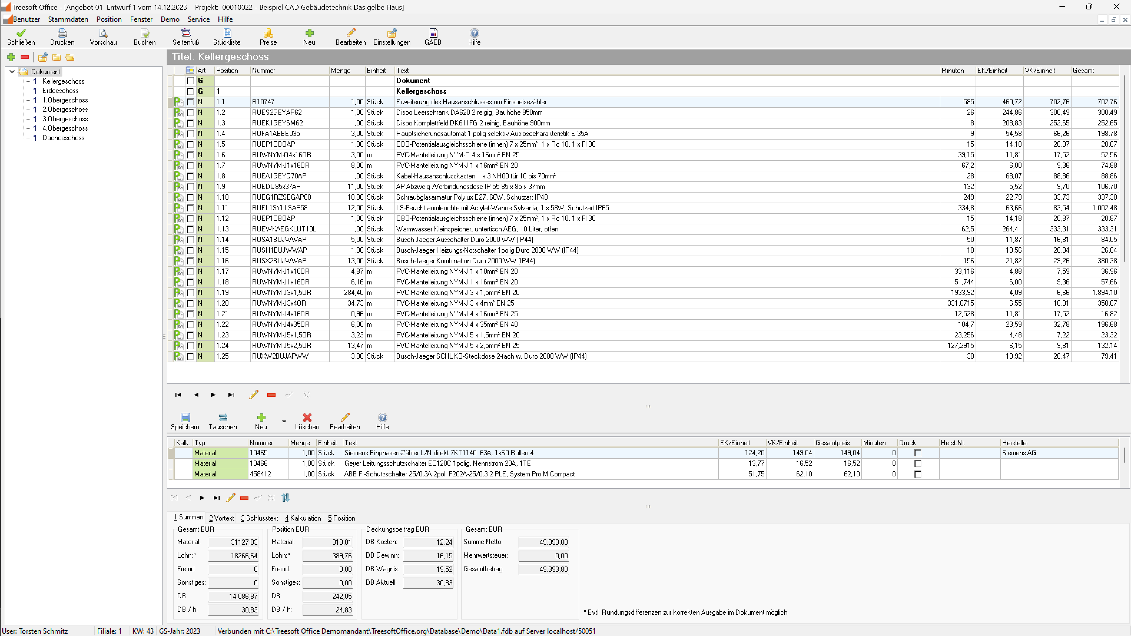Image resolution: width=1131 pixels, height=636 pixels.
Task: Click the DB Aktuell value field
Action: 429,583
